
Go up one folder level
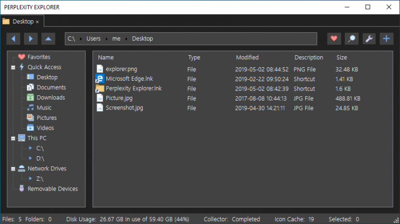tap(48, 39)
